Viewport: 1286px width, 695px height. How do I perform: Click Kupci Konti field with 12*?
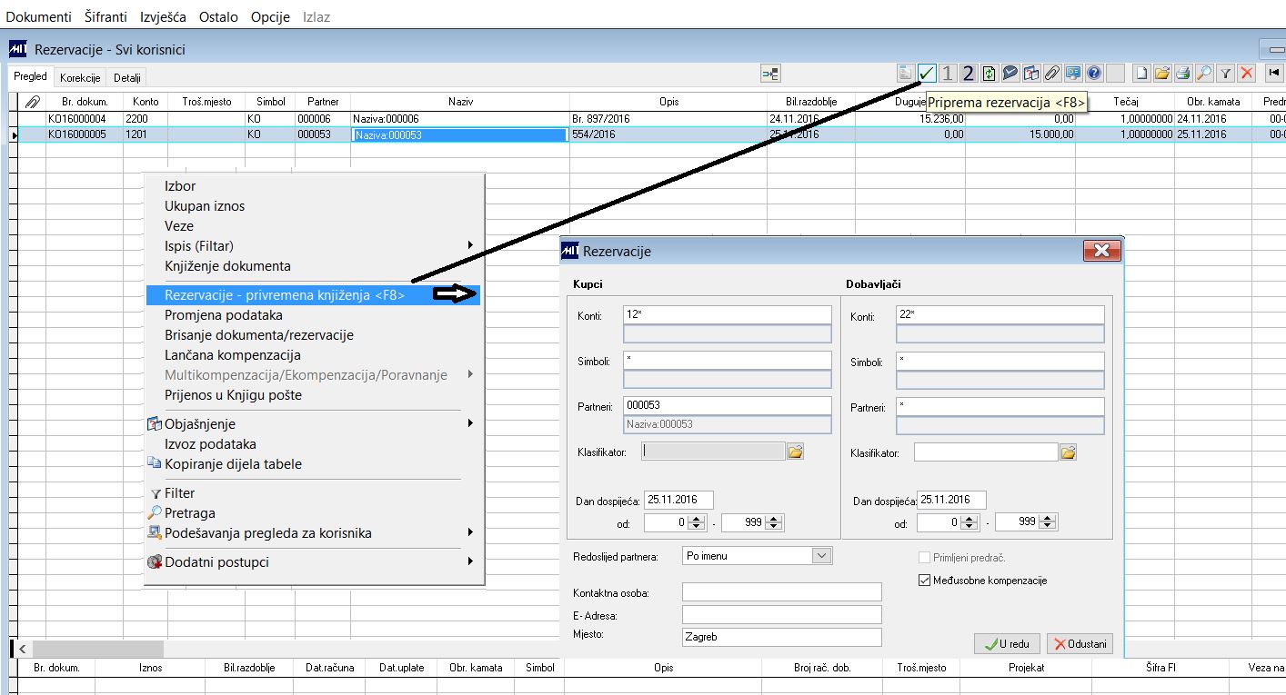(x=728, y=314)
